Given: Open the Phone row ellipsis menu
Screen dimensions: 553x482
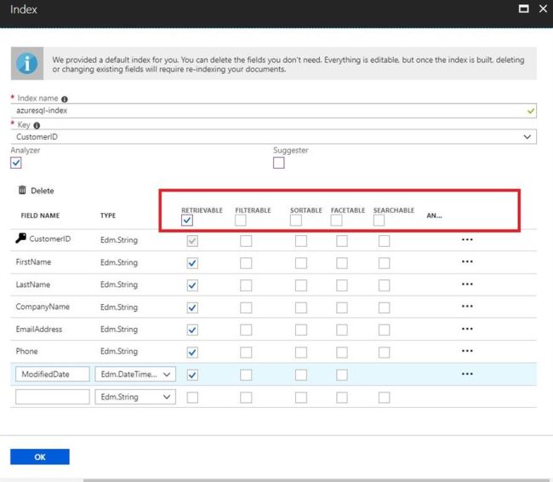Looking at the screenshot, I should point(467,351).
